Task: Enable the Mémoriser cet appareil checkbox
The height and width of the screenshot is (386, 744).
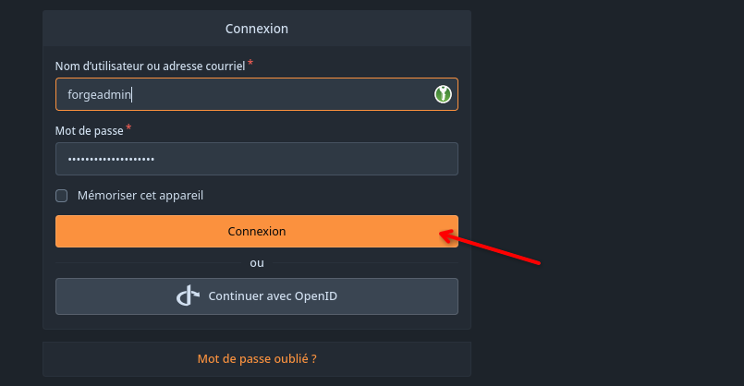Action: coord(61,196)
